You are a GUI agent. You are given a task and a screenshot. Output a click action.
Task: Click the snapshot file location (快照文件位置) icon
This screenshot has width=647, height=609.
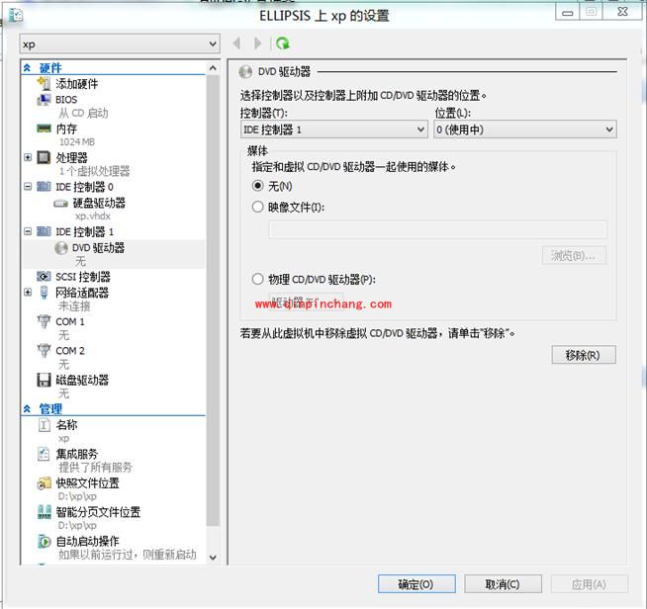44,483
